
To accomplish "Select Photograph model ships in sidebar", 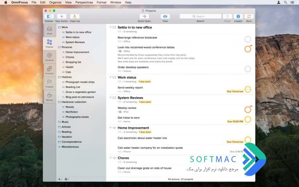I will [x=80, y=82].
